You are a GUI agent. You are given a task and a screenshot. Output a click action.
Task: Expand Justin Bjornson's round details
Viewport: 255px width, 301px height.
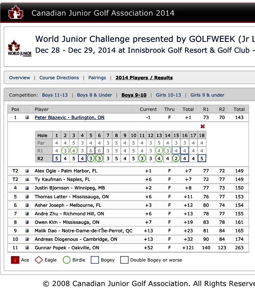tap(27, 188)
